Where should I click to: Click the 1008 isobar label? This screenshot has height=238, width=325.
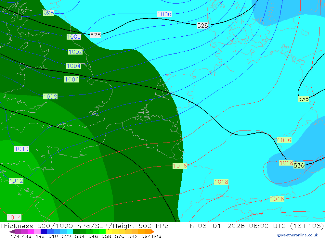coord(50,96)
